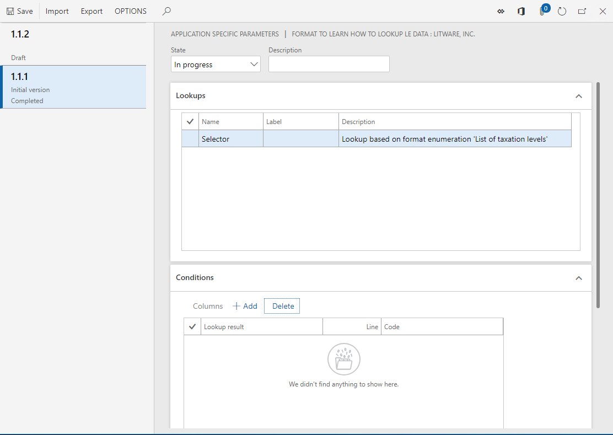Select version 1.1.2 Draft

(73, 44)
